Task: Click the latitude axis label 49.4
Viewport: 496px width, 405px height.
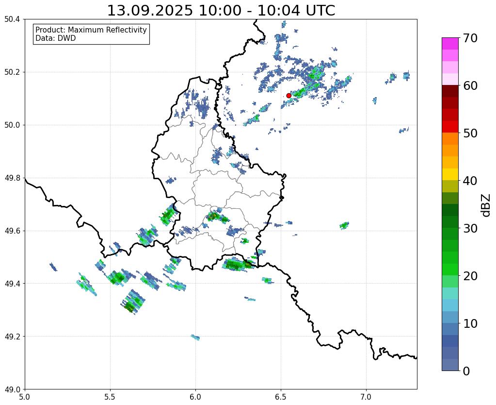Action: pos(12,284)
